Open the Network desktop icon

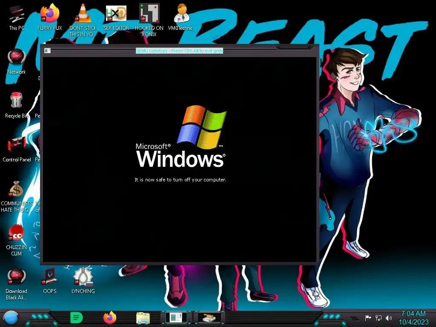[17, 62]
